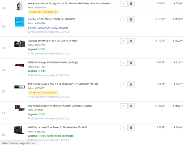
Task: Click article number #72588
Action: click(x=39, y=110)
